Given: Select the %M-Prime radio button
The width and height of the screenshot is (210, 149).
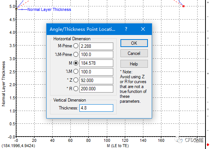Looking at the screenshot, I should [76, 54].
